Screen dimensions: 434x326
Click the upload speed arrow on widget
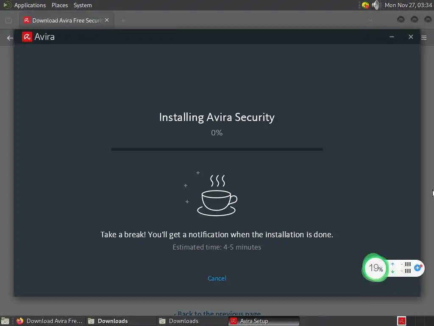[392, 264]
